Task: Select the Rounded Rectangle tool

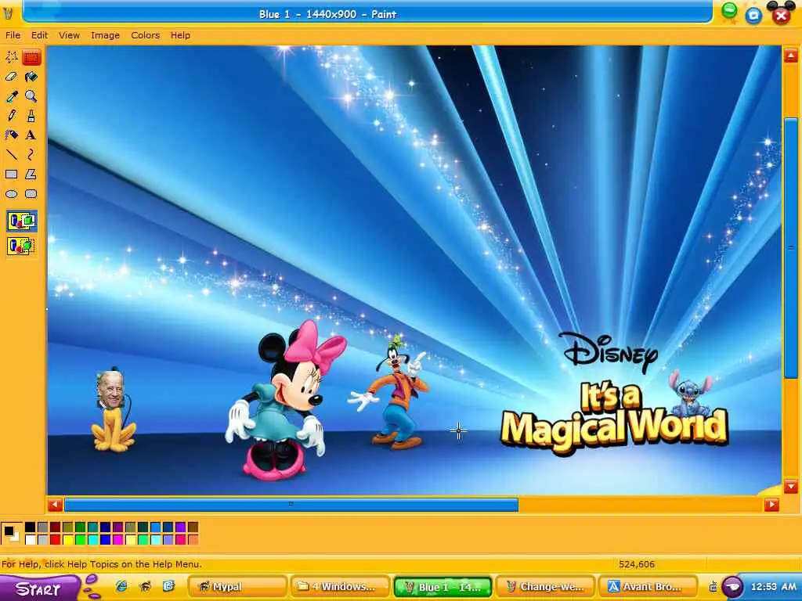Action: (x=31, y=194)
